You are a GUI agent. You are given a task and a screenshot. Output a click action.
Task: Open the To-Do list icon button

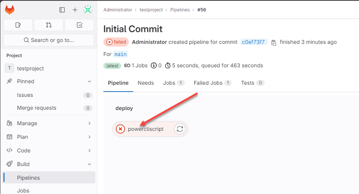pos(79,25)
